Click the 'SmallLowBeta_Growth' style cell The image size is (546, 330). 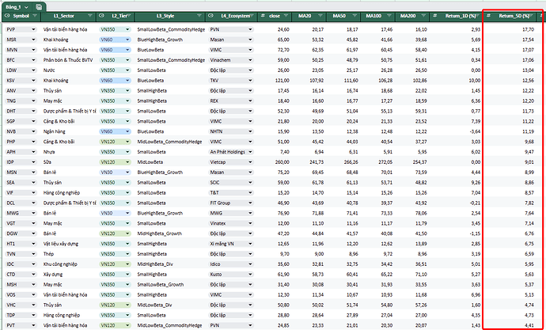click(x=160, y=284)
